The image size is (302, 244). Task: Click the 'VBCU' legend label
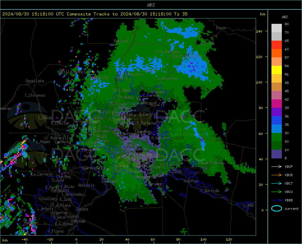pos(289,192)
